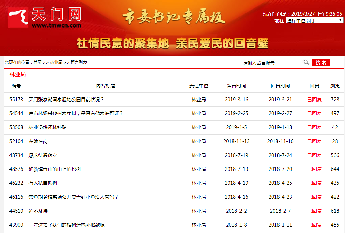Open message about 卢市林场采伐树木卖树

76,113
